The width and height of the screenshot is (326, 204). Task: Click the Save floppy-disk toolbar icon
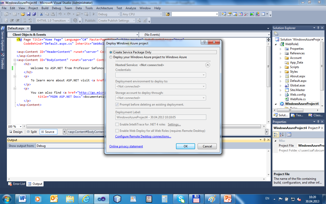pyautogui.click(x=29, y=14)
